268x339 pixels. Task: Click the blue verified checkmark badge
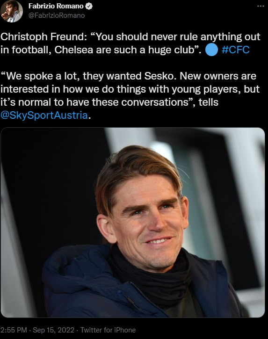89,6
